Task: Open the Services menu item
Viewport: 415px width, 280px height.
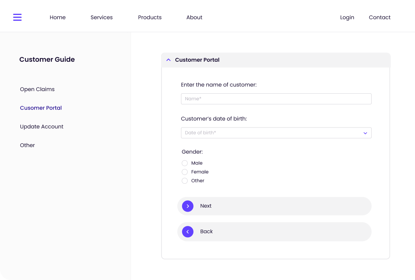Action: click(x=102, y=17)
